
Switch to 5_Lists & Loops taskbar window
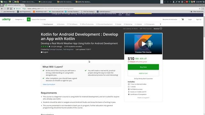pyautogui.click(x=45, y=2)
